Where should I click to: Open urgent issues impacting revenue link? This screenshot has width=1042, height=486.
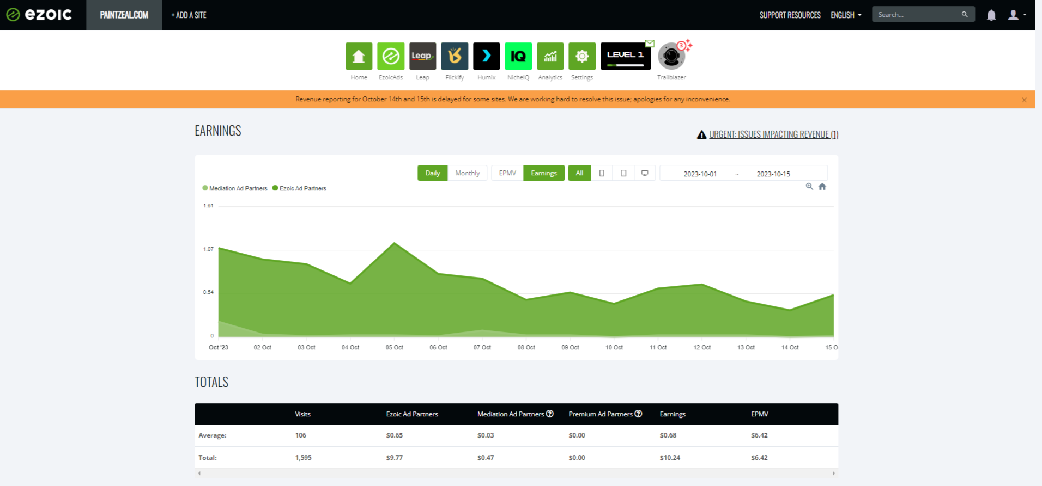774,134
